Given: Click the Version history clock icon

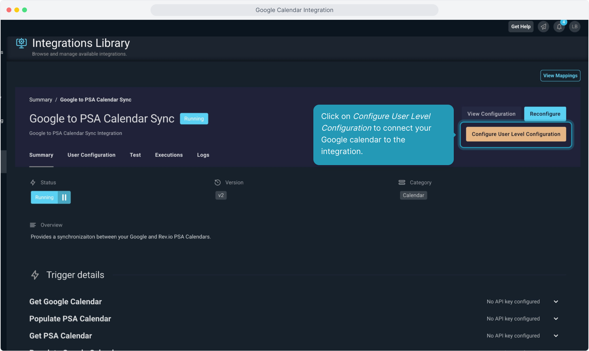Looking at the screenshot, I should [218, 183].
